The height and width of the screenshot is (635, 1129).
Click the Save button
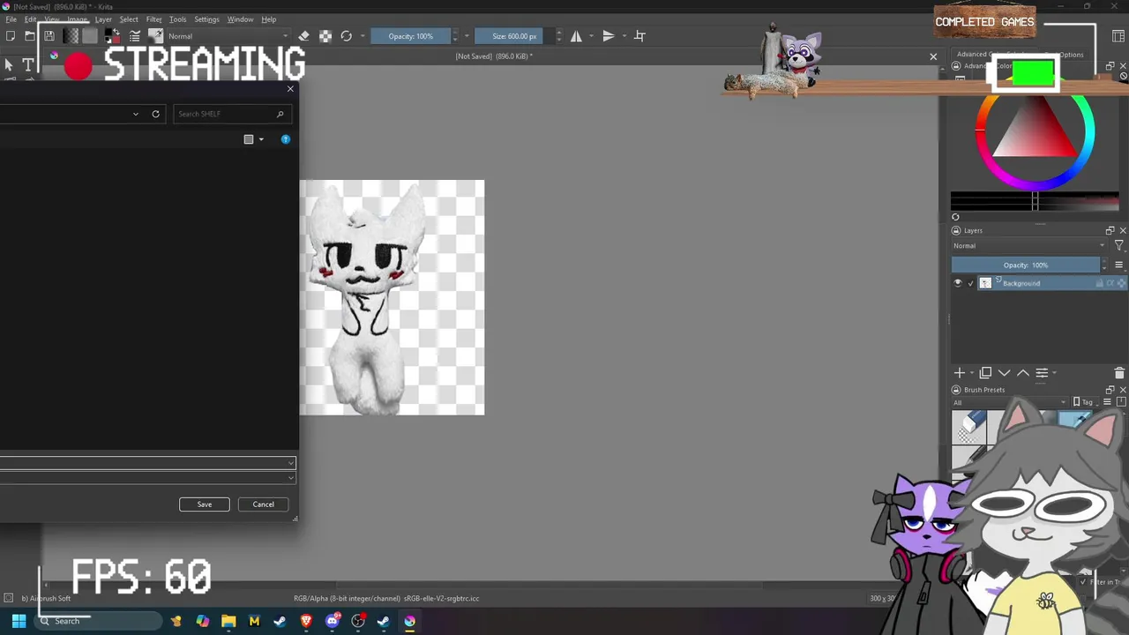click(x=205, y=504)
